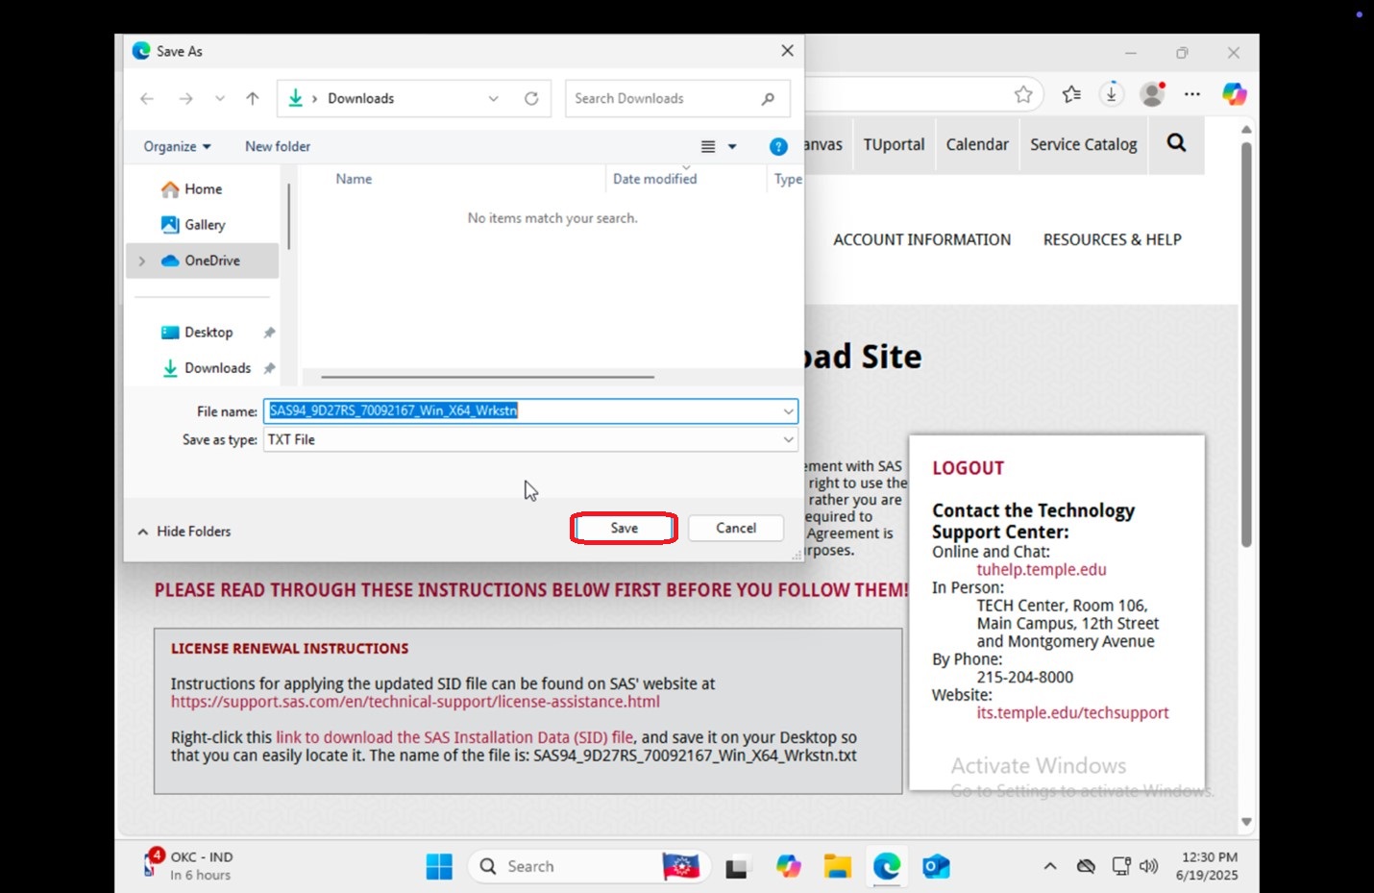Click the Save button
Image resolution: width=1374 pixels, height=893 pixels.
(625, 528)
